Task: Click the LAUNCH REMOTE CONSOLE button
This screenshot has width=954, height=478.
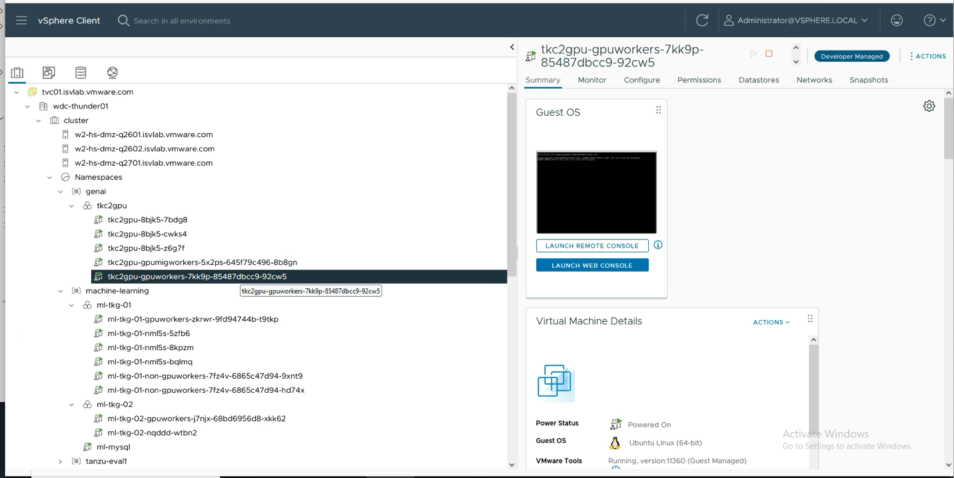Action: point(592,245)
